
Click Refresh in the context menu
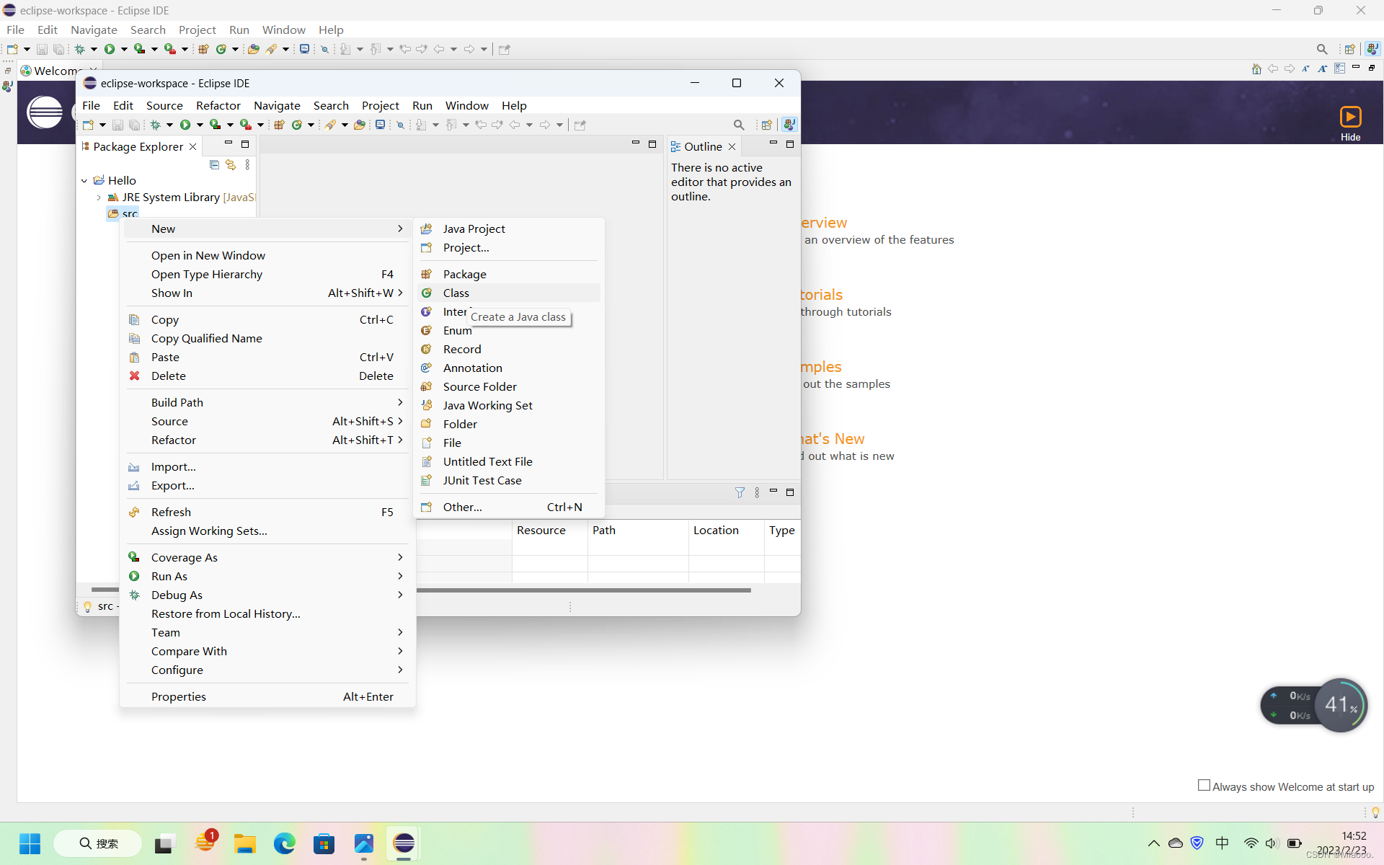(x=171, y=512)
